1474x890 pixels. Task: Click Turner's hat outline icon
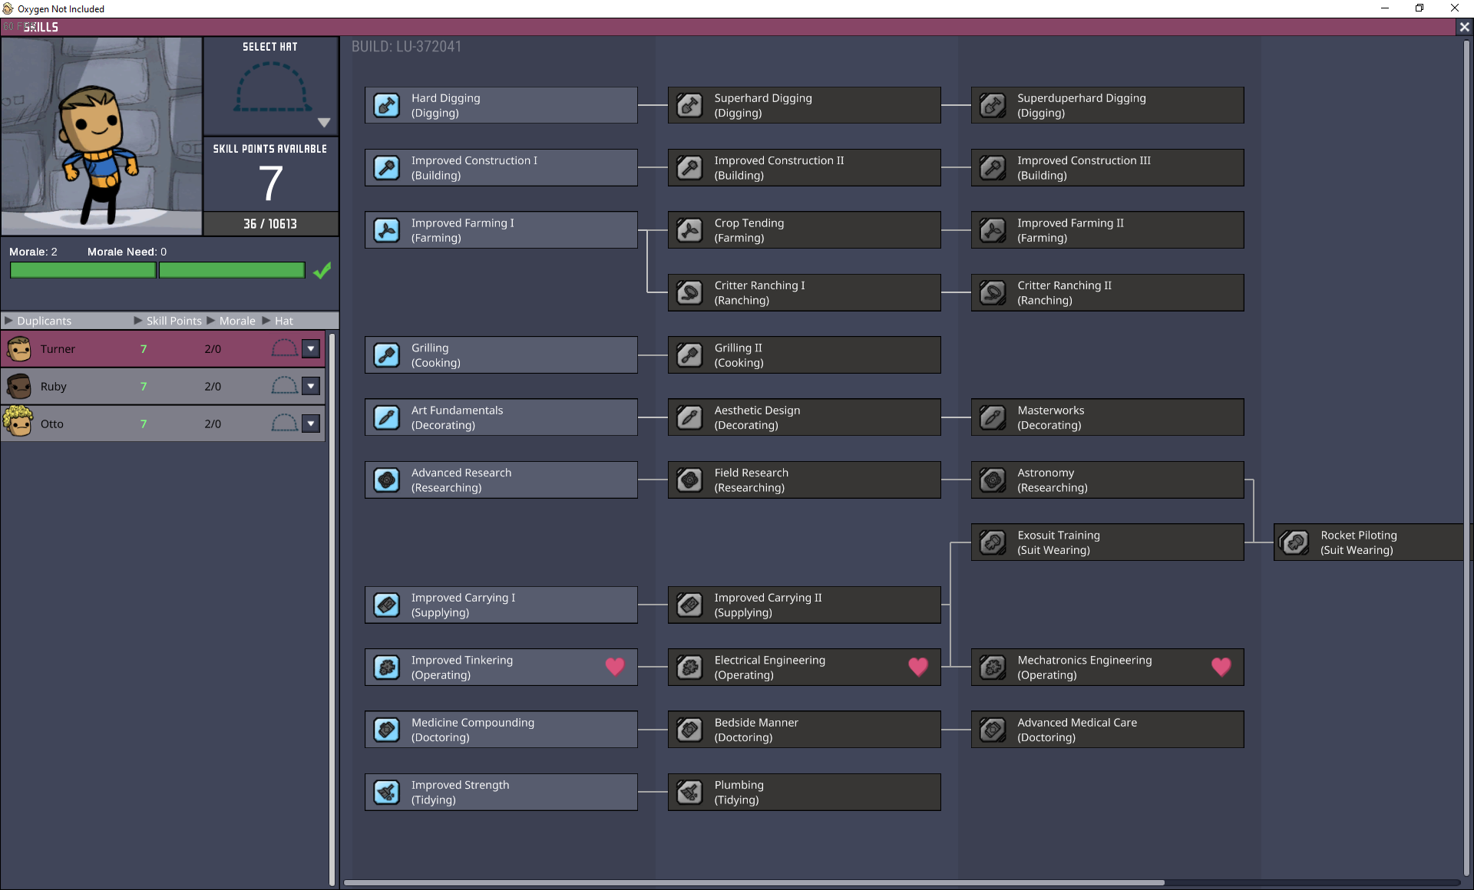[284, 349]
